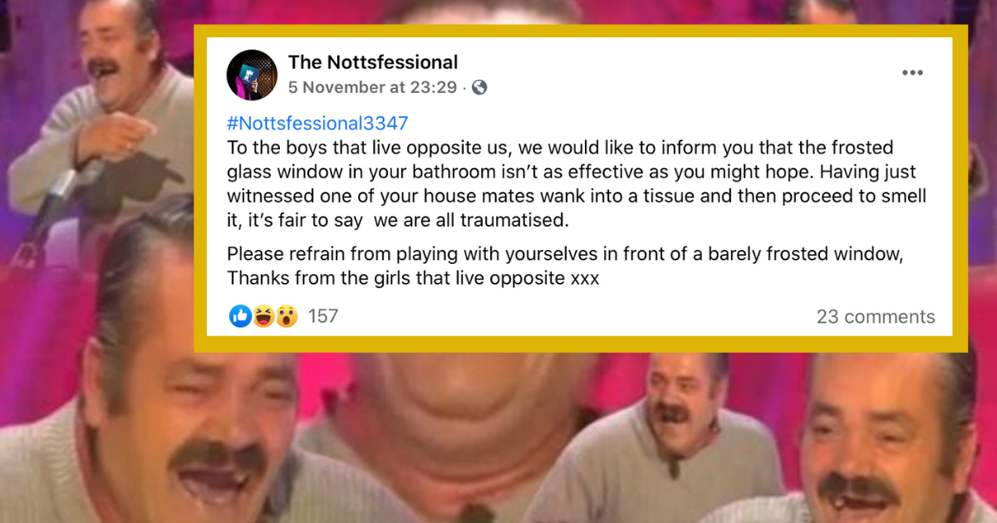Open The Nottsfessional profile picture avatar
Image resolution: width=997 pixels, height=523 pixels.
[x=252, y=75]
